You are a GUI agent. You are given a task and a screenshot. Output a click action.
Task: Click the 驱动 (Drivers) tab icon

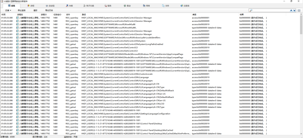pyautogui.click(x=125, y=6)
